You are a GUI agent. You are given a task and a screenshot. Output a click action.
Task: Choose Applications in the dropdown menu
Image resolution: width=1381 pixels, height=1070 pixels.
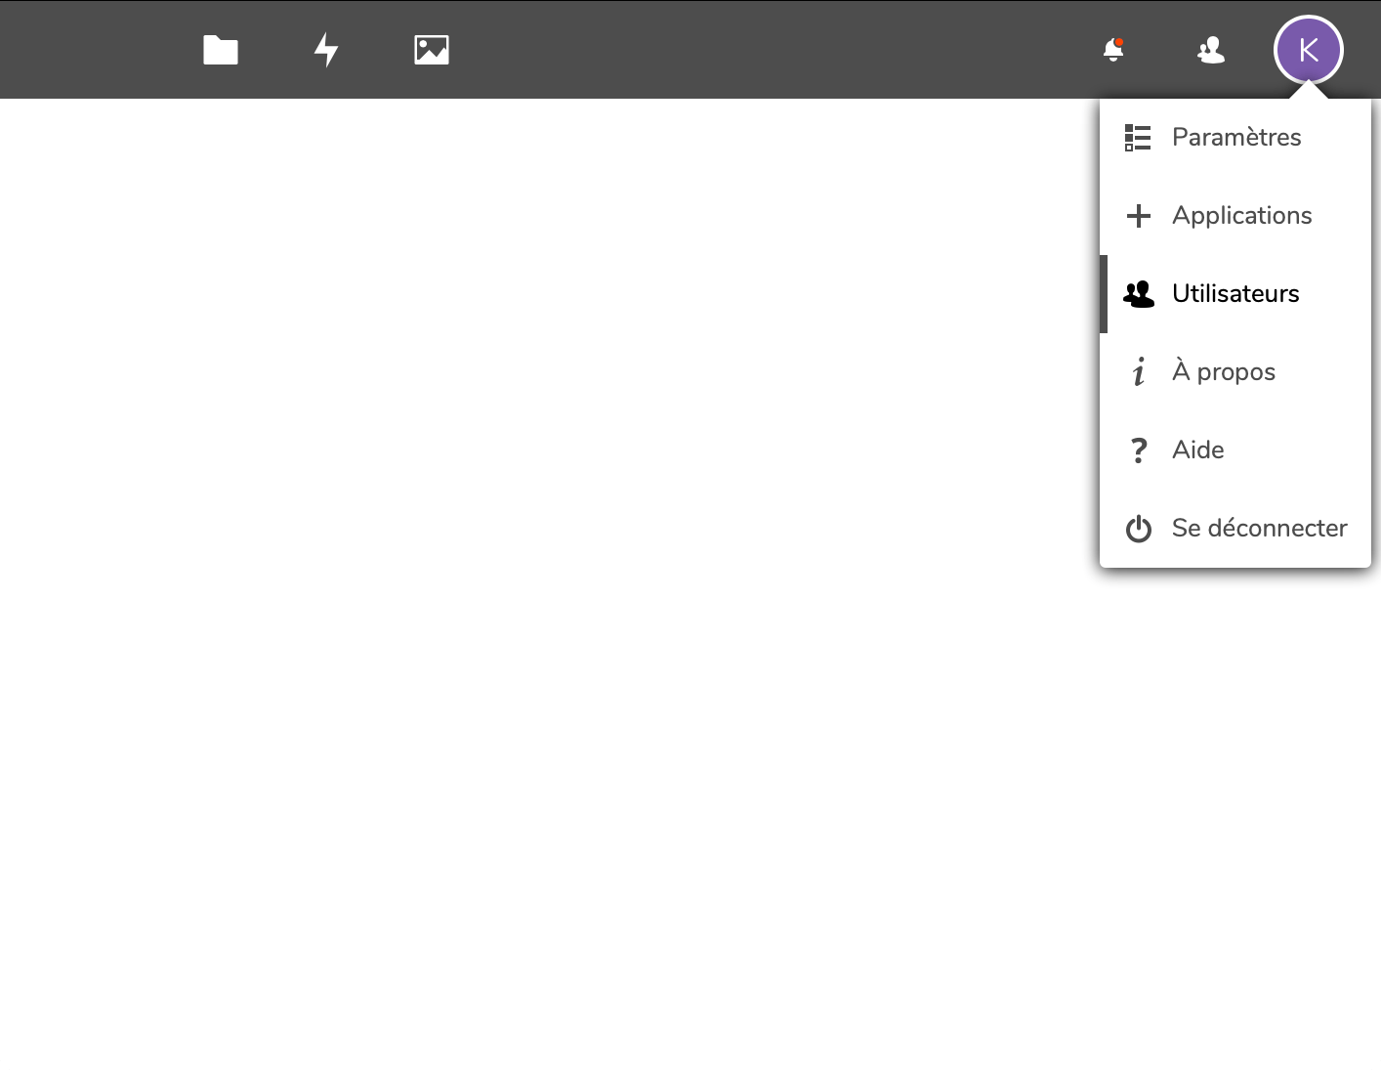[1241, 215]
